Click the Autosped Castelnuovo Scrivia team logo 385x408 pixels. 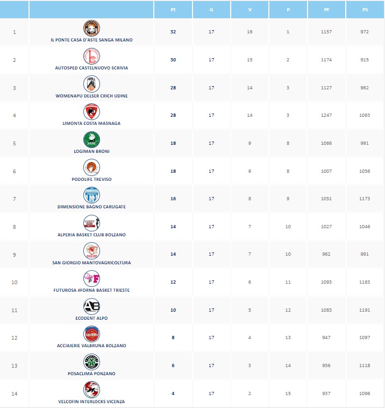coord(91,56)
